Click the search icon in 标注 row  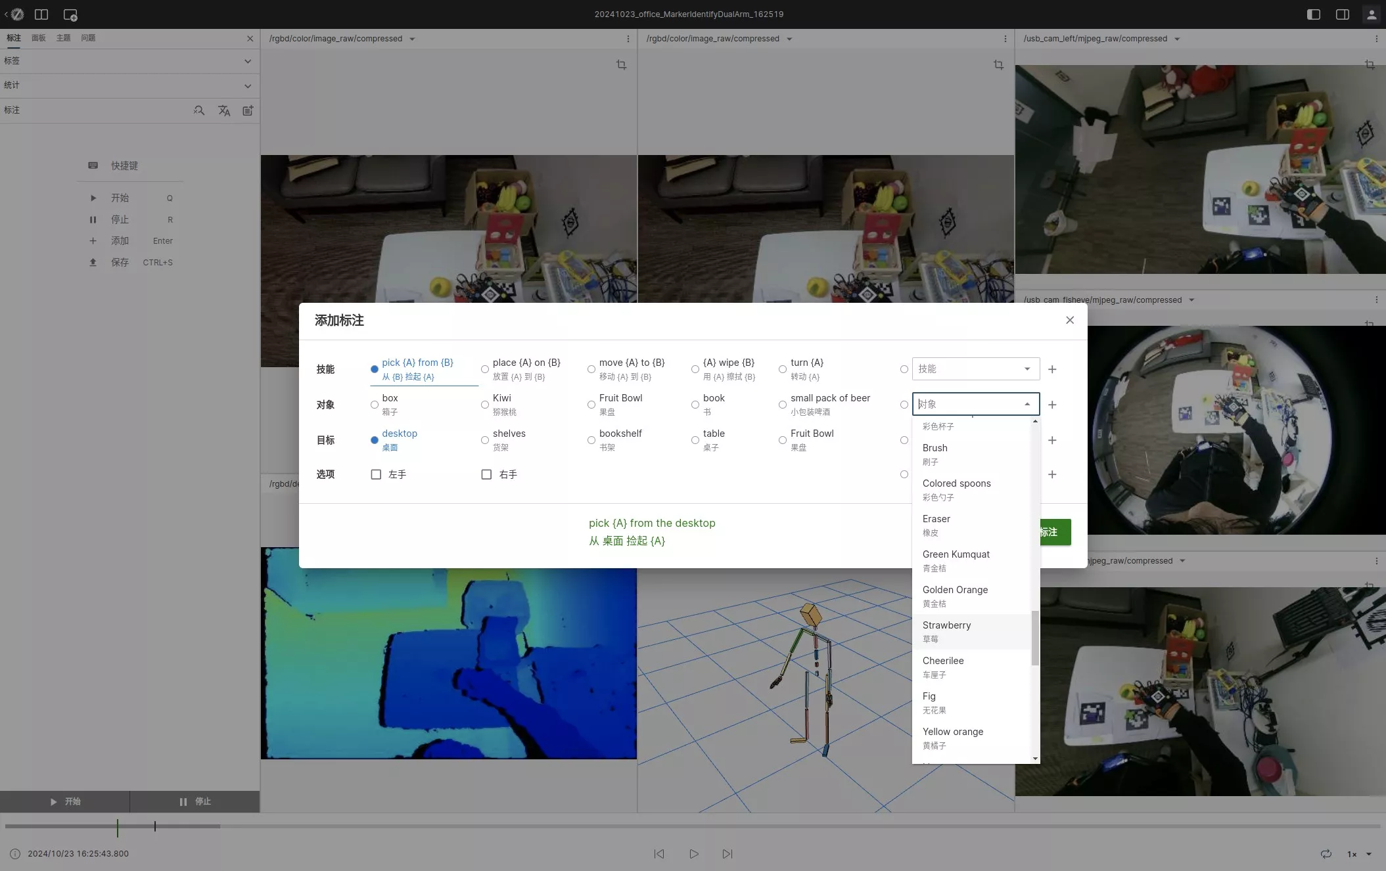[199, 110]
